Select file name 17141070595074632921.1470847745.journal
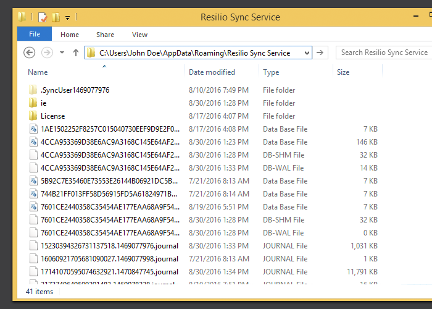Screen dimensions: 432x309 (x=110, y=271)
